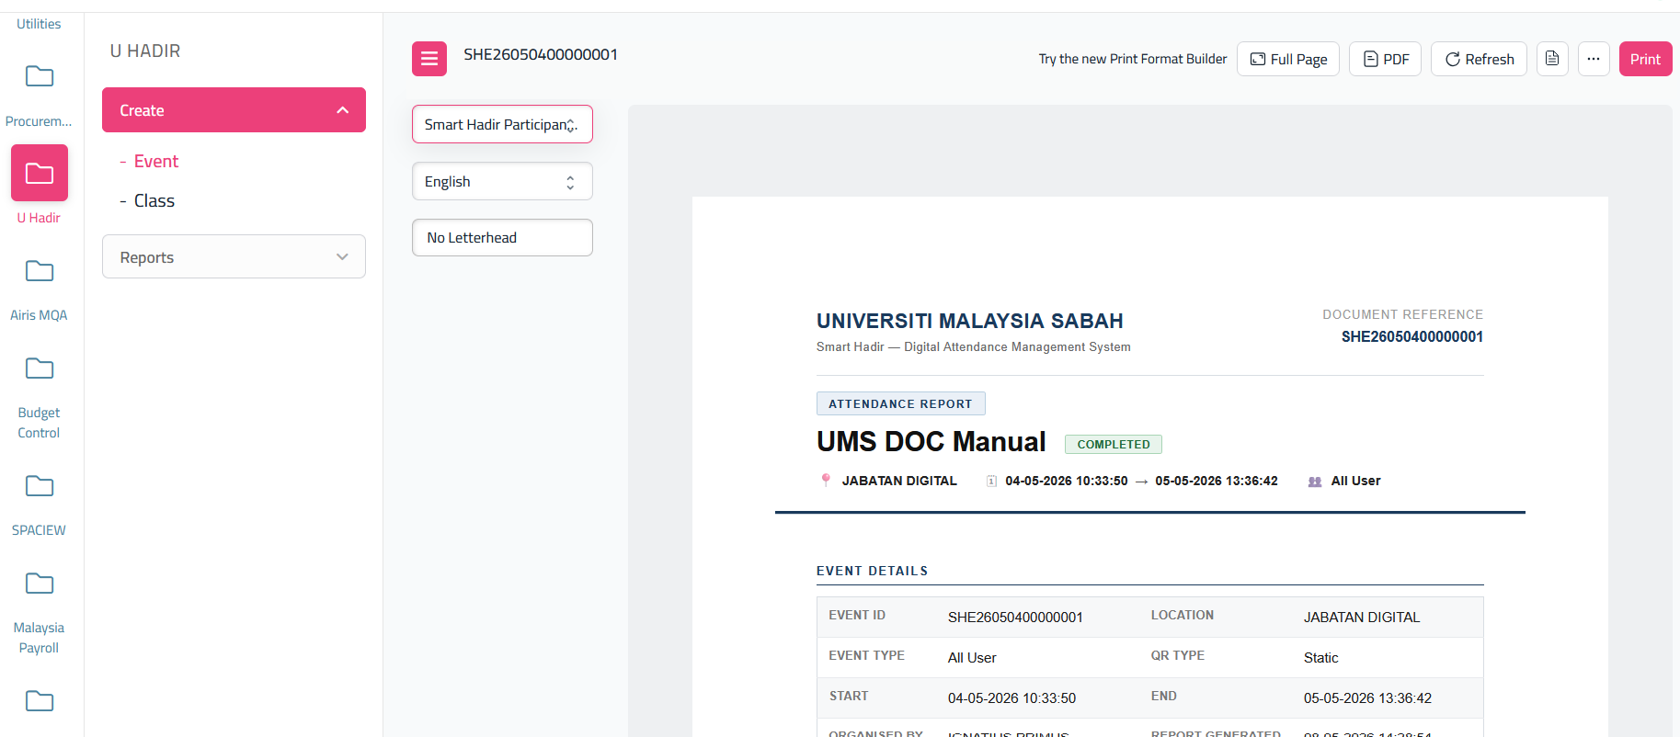Screen dimensions: 1680x737
Task: Click the LOCATION label in the table
Action: pyautogui.click(x=1183, y=616)
